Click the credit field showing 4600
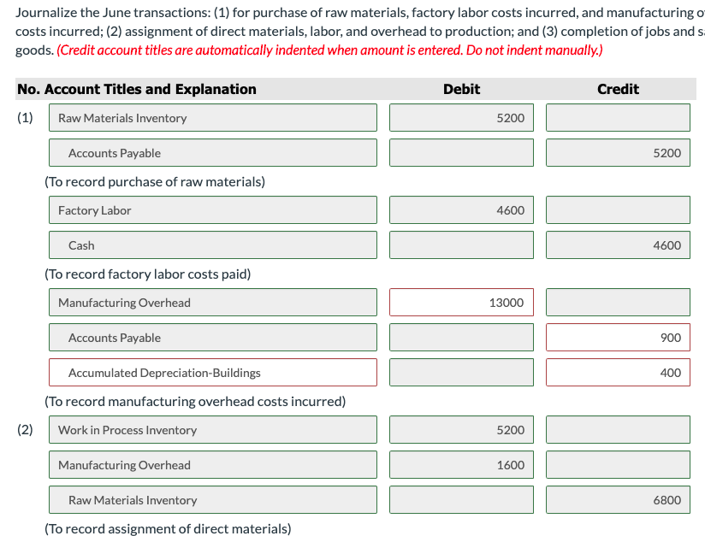Image resolution: width=705 pixels, height=536 pixels. pyautogui.click(x=618, y=244)
